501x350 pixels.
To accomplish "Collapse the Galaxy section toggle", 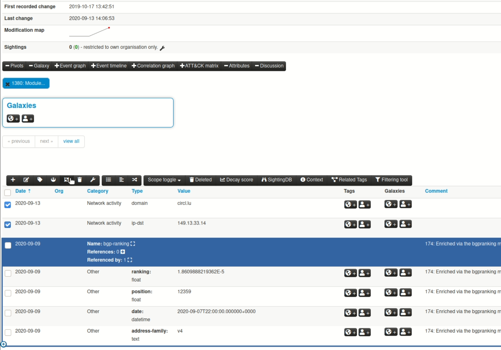I will tap(39, 66).
